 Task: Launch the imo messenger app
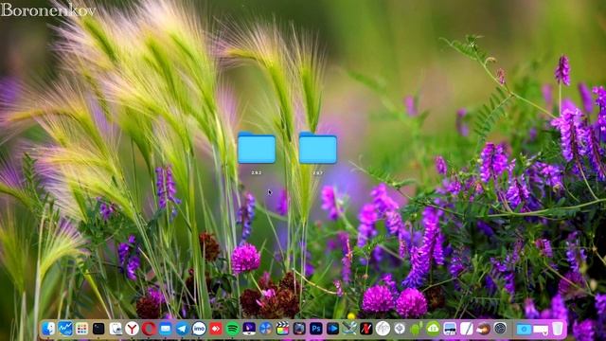point(199,329)
